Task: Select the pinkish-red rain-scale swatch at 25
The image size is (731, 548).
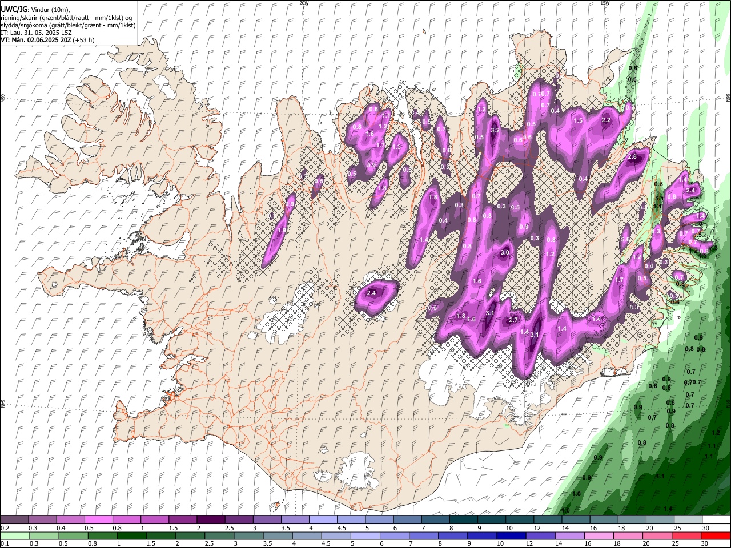Action: tap(686, 535)
